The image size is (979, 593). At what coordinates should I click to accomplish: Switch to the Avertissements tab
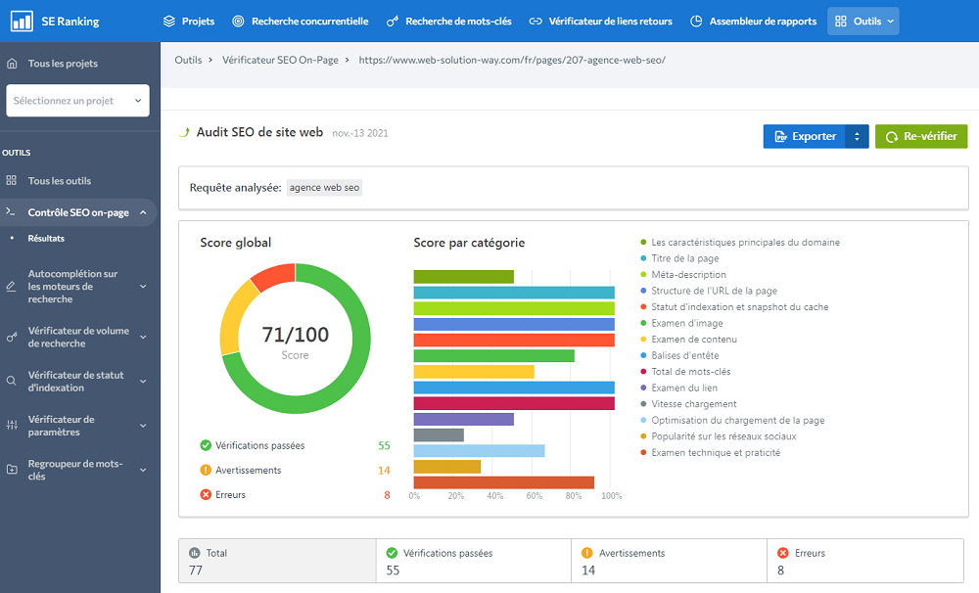[x=669, y=561]
